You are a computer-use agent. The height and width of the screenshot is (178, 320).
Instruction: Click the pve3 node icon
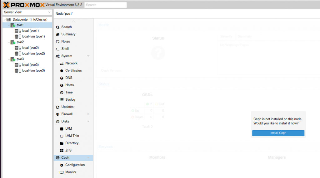coord(13,59)
